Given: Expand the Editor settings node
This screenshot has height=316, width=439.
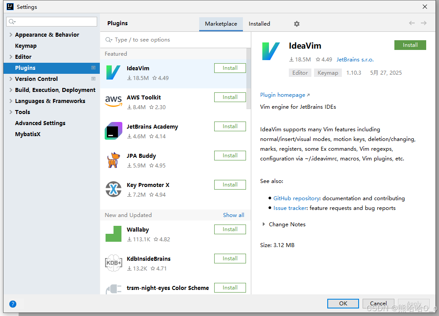Looking at the screenshot, I should (11, 57).
